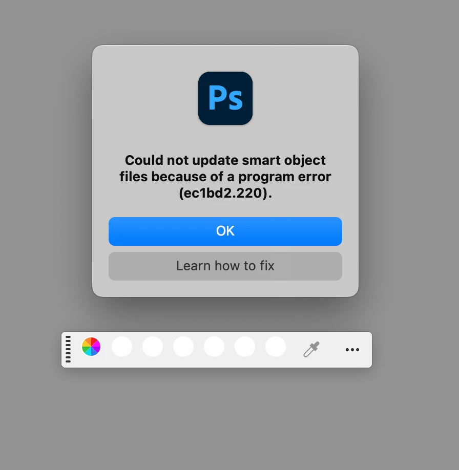Pick the first white swatch after color wheel
Image resolution: width=459 pixels, height=470 pixels.
tap(122, 347)
